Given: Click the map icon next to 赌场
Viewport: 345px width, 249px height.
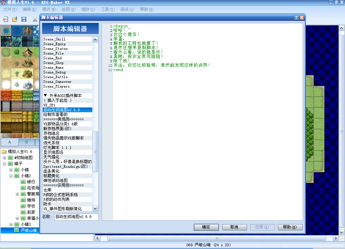Looking at the screenshot, I should tap(23, 200).
